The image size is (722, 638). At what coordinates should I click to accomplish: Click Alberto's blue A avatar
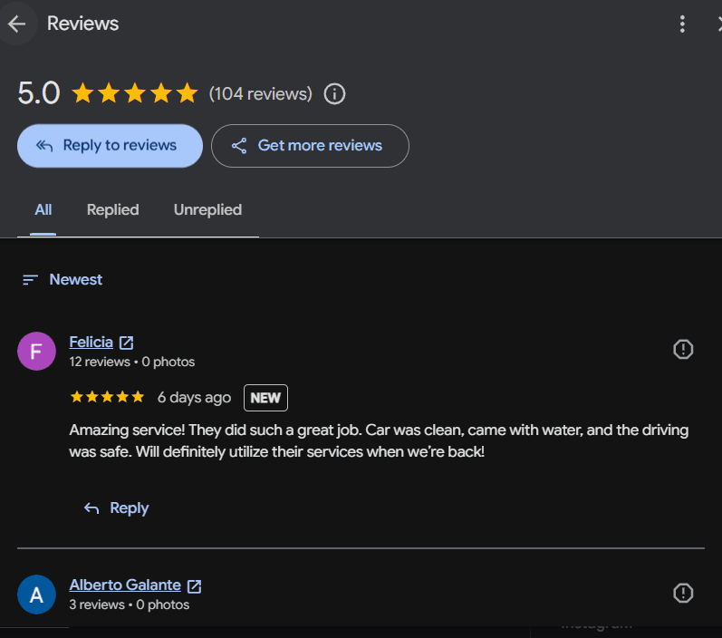coord(36,594)
